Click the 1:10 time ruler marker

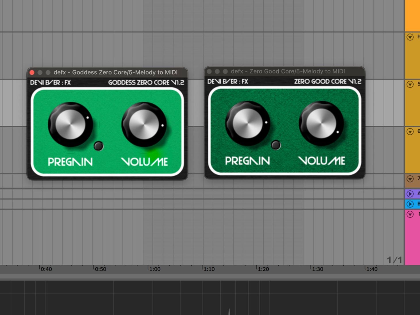(209, 269)
